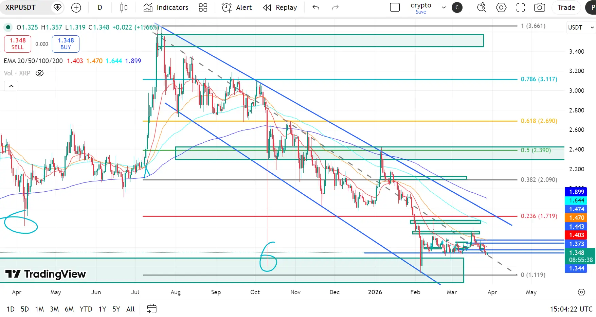Click the symbol watchlist flag icon next to XRPUSDT
This screenshot has width=596, height=317.
coord(58,7)
